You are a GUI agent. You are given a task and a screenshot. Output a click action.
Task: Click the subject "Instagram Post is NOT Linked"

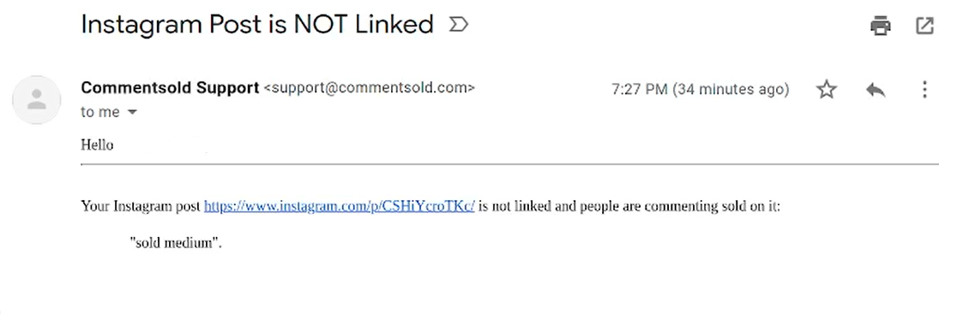click(257, 25)
